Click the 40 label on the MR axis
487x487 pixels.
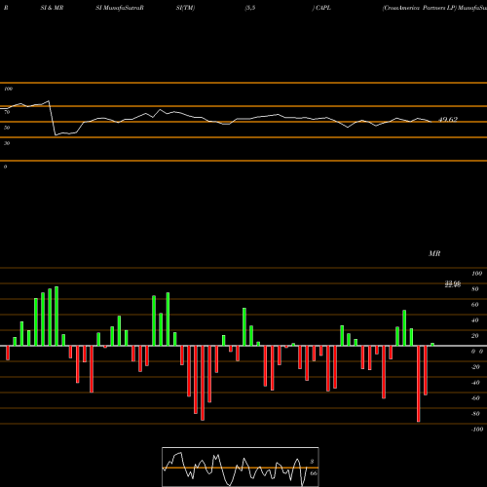point(475,320)
